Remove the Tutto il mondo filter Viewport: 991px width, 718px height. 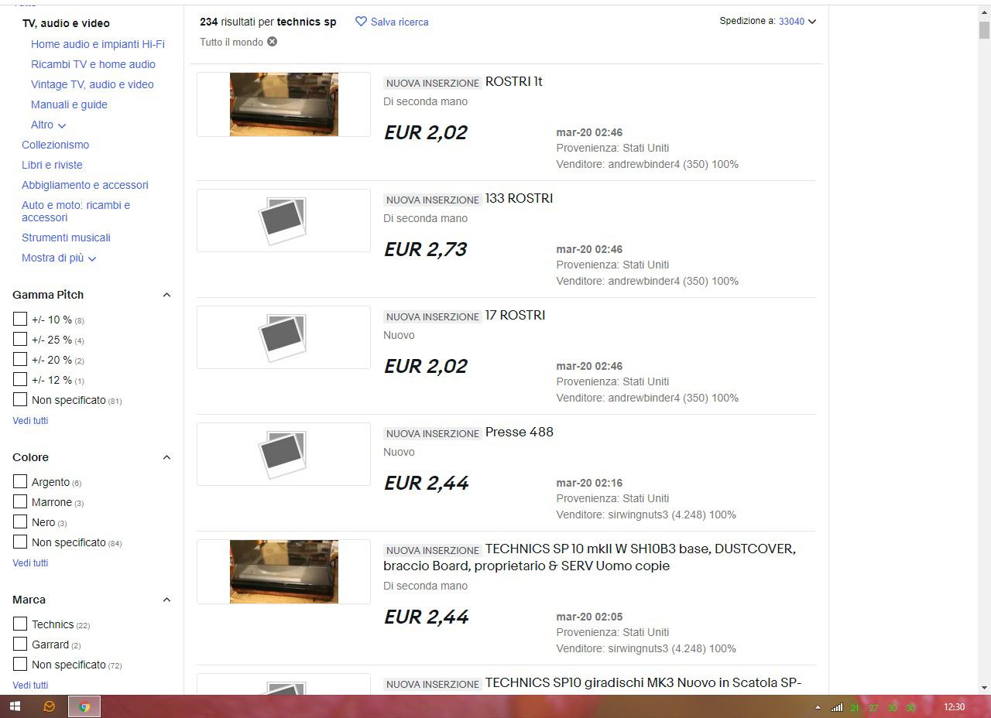[x=273, y=42]
